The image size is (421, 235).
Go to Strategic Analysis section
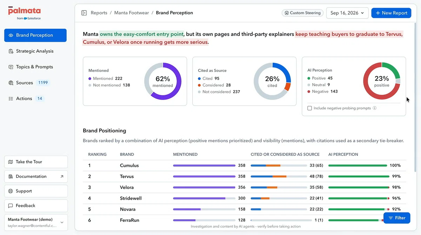coord(35,51)
